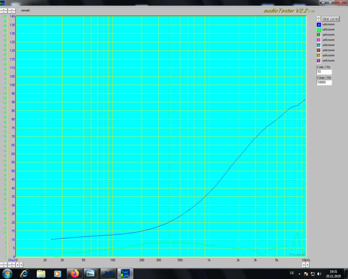Show hidden system tray icons
The height and width of the screenshot is (279, 348).
point(299,273)
